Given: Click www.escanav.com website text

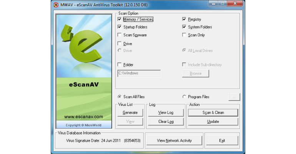Looking at the screenshot, I should 83,117.
